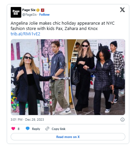Click the Page Six profile avatar
The height and width of the screenshot is (147, 135).
16,12
